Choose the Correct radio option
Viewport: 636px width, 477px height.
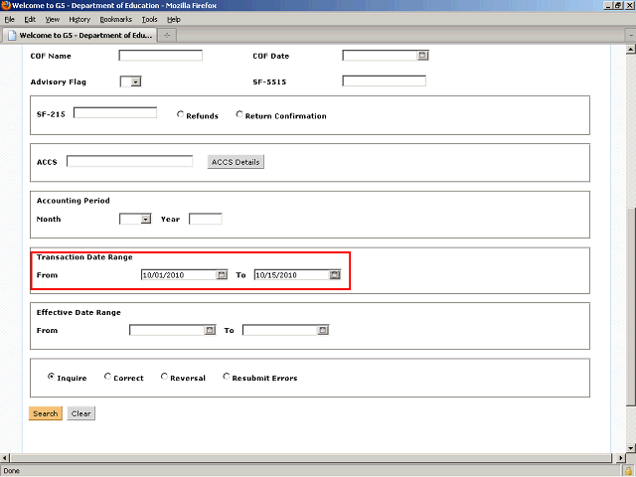click(107, 377)
